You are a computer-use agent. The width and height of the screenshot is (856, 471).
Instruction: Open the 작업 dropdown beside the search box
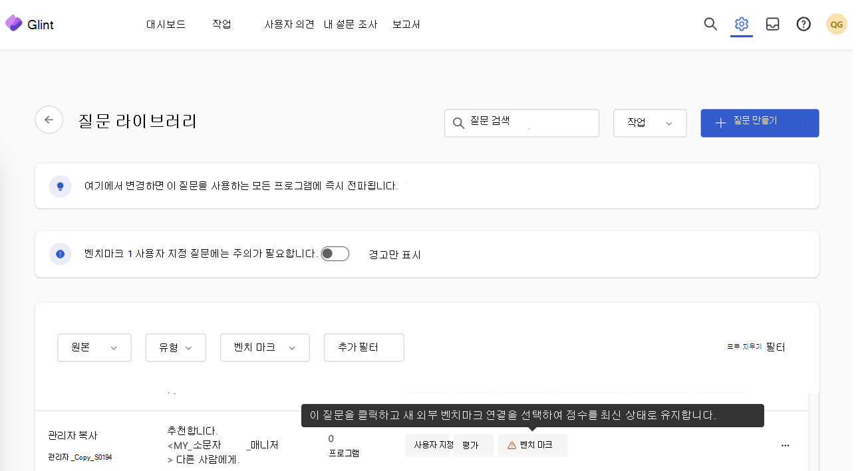tap(650, 123)
